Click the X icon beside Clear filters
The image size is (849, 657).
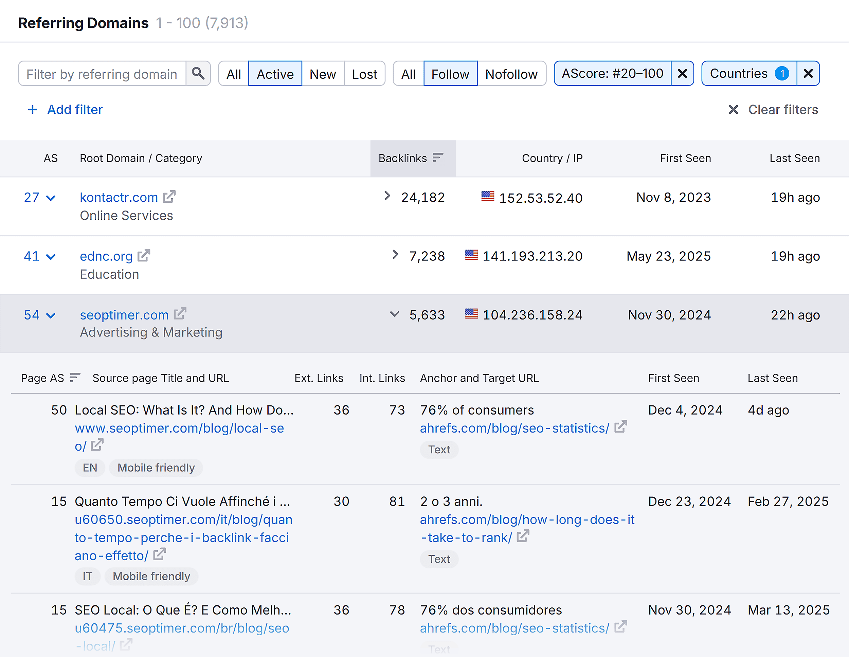click(733, 110)
